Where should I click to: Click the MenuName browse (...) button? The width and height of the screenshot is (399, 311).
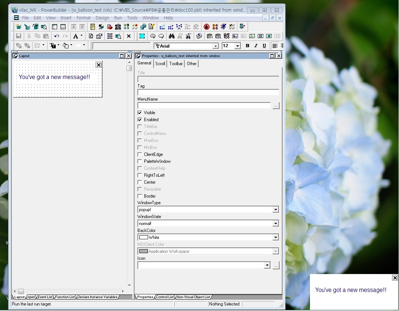(276, 106)
